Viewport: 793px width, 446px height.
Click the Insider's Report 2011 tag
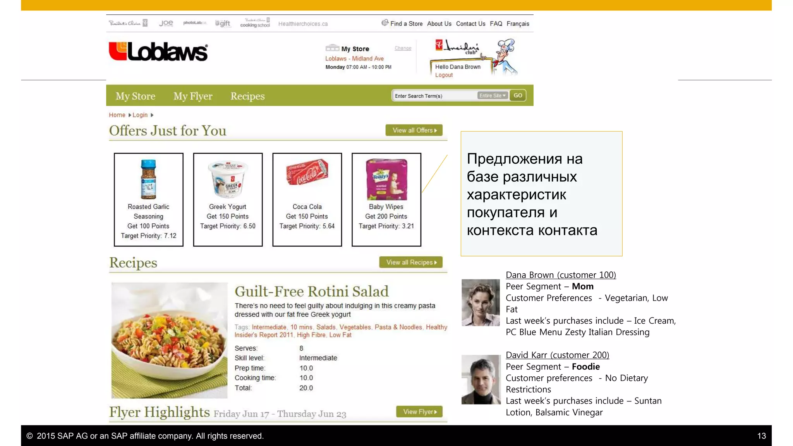click(264, 335)
